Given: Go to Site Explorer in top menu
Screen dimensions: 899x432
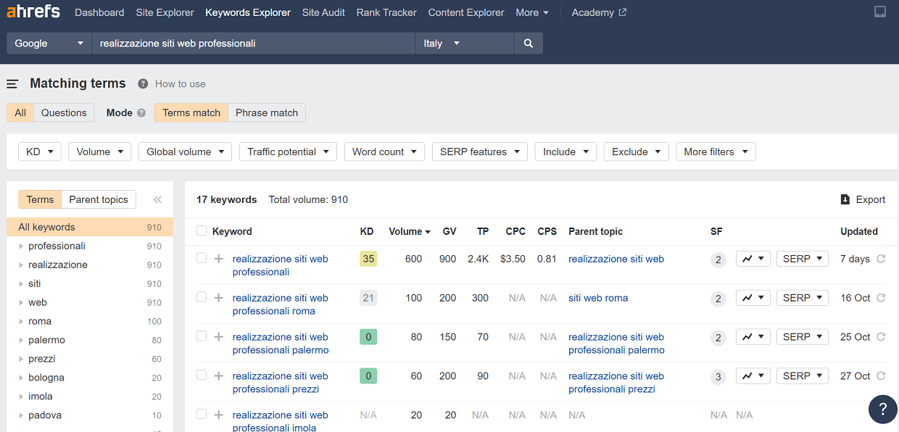Looking at the screenshot, I should (x=165, y=12).
